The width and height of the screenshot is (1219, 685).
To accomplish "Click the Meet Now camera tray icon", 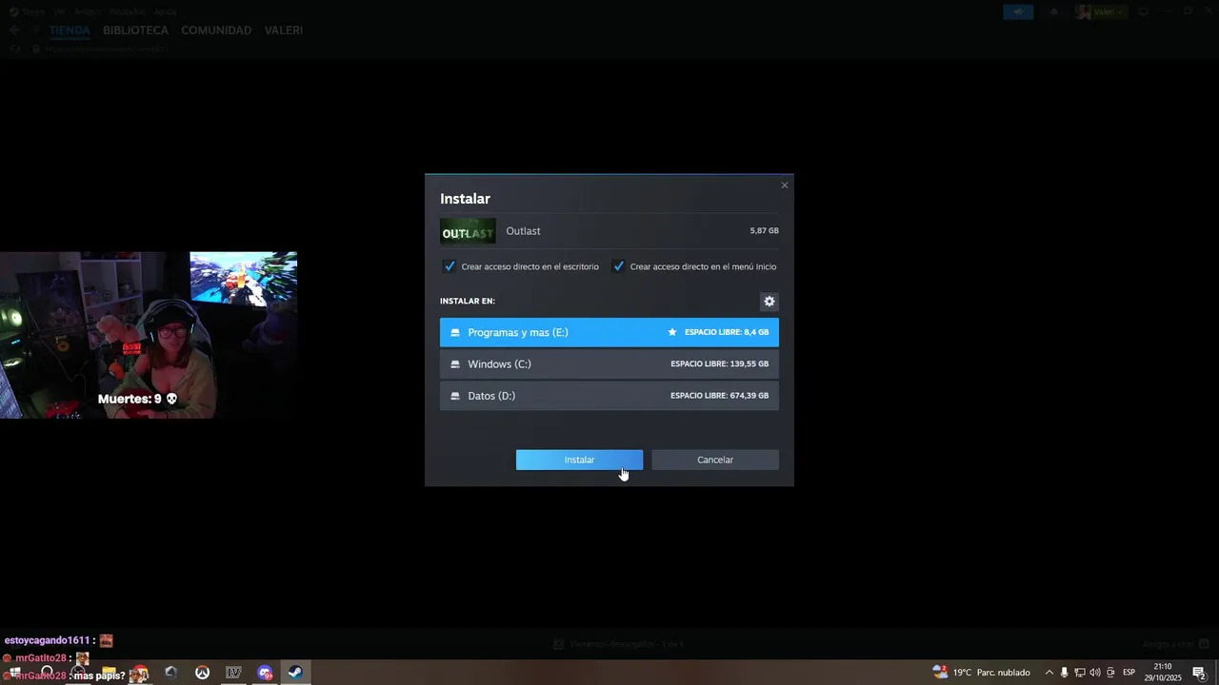I will click(x=1110, y=673).
